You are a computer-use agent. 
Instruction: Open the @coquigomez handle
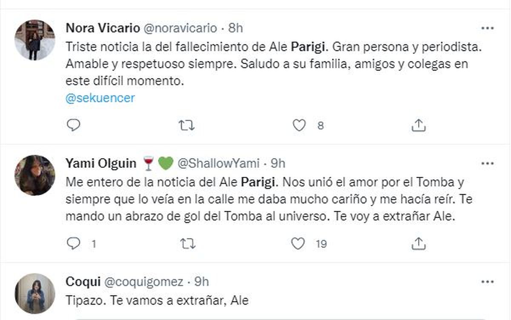[144, 282]
